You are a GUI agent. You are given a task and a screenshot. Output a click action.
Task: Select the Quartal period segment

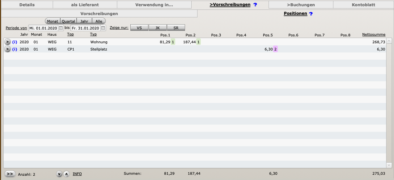[x=68, y=21]
